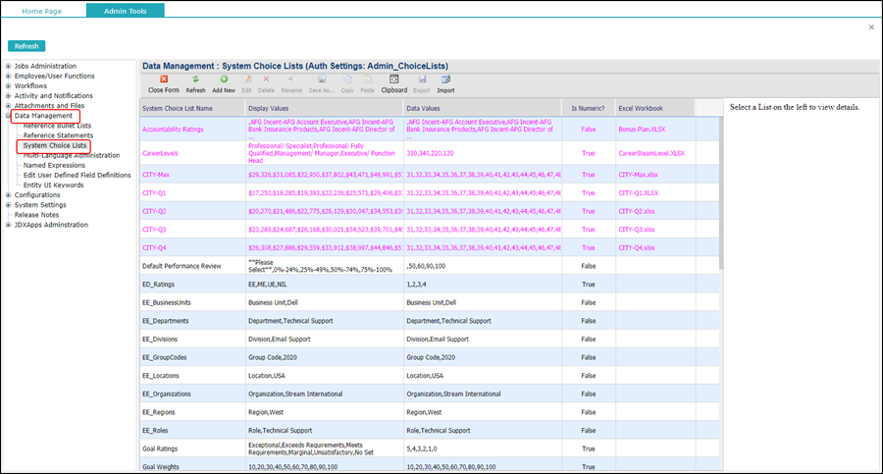The width and height of the screenshot is (883, 474).
Task: Open Release Notes in the sidebar
Action: click(36, 214)
